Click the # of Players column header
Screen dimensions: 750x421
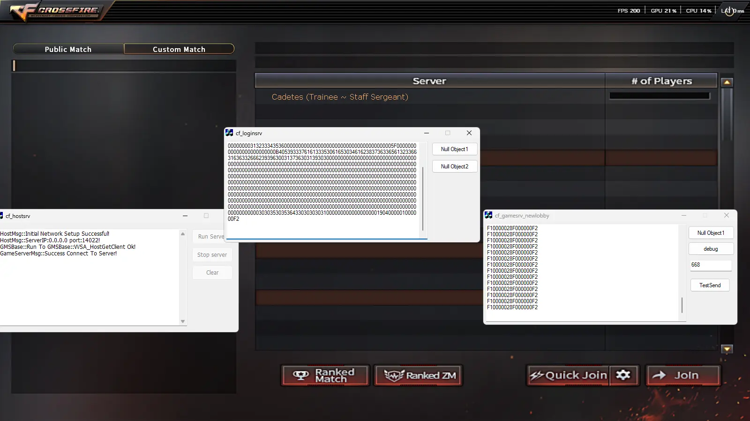[x=661, y=81]
